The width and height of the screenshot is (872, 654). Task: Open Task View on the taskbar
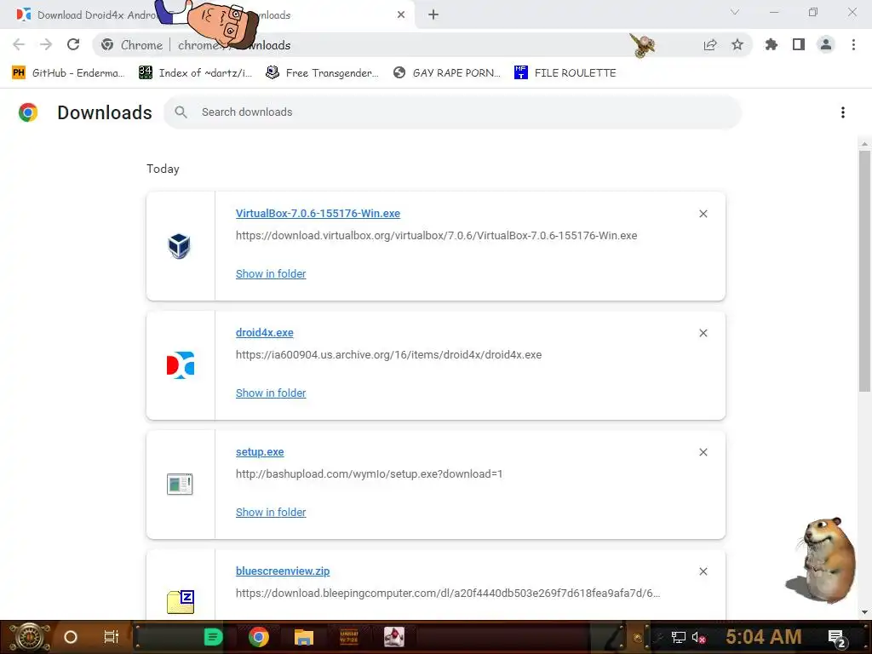tap(112, 637)
